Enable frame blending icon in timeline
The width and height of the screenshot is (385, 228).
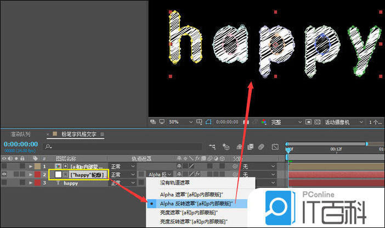tap(250, 147)
